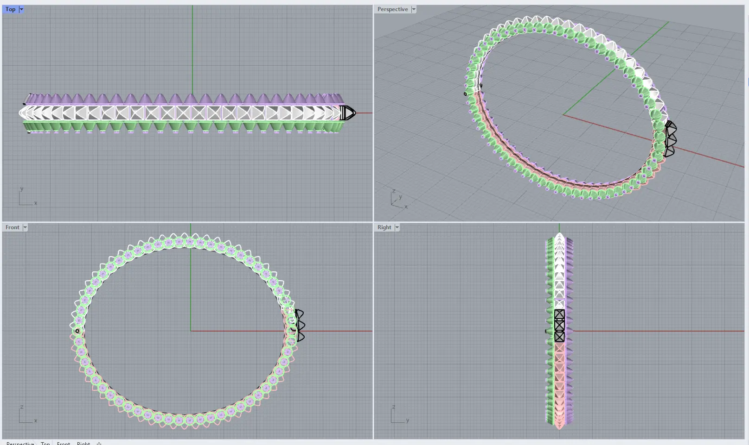Expand the Perspective viewport title dropdown arrow
This screenshot has width=749, height=445.
[x=414, y=9]
